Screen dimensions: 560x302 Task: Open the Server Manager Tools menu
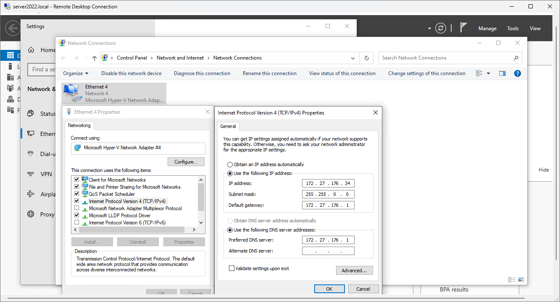(x=513, y=29)
